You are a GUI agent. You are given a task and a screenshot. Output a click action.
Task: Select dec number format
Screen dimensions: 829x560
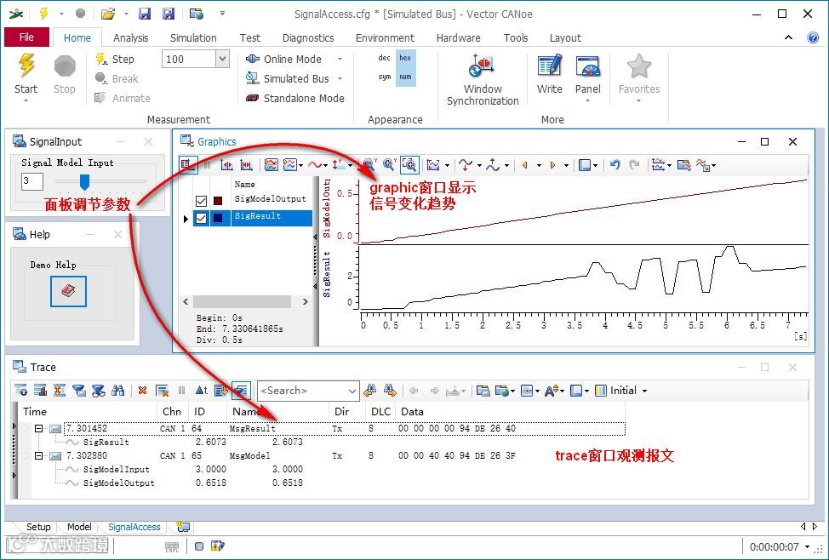385,58
